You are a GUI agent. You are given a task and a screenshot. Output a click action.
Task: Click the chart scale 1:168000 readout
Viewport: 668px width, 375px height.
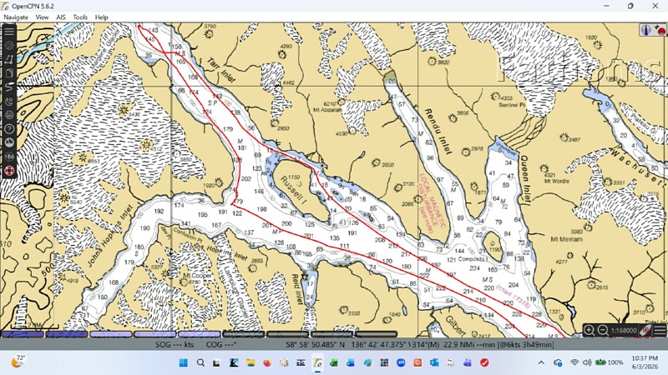(x=624, y=330)
